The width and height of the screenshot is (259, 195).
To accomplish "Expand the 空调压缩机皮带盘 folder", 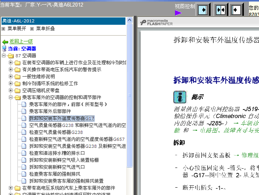I will 10,90.
